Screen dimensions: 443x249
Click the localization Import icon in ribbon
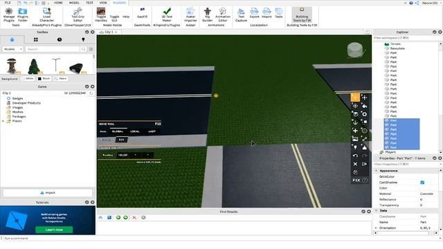click(266, 13)
